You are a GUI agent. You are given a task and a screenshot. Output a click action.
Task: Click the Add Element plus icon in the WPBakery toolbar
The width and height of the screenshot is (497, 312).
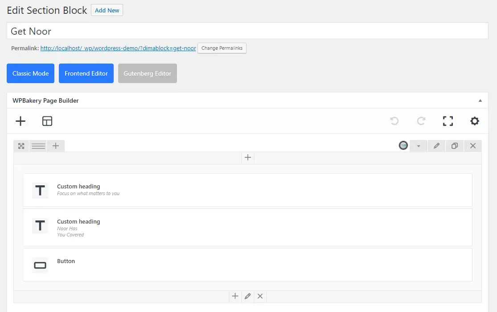(21, 121)
